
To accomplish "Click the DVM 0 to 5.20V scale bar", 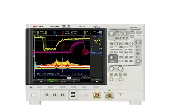I will pyautogui.click(x=96, y=48).
